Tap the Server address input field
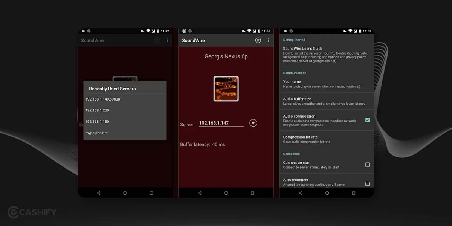 [221, 123]
